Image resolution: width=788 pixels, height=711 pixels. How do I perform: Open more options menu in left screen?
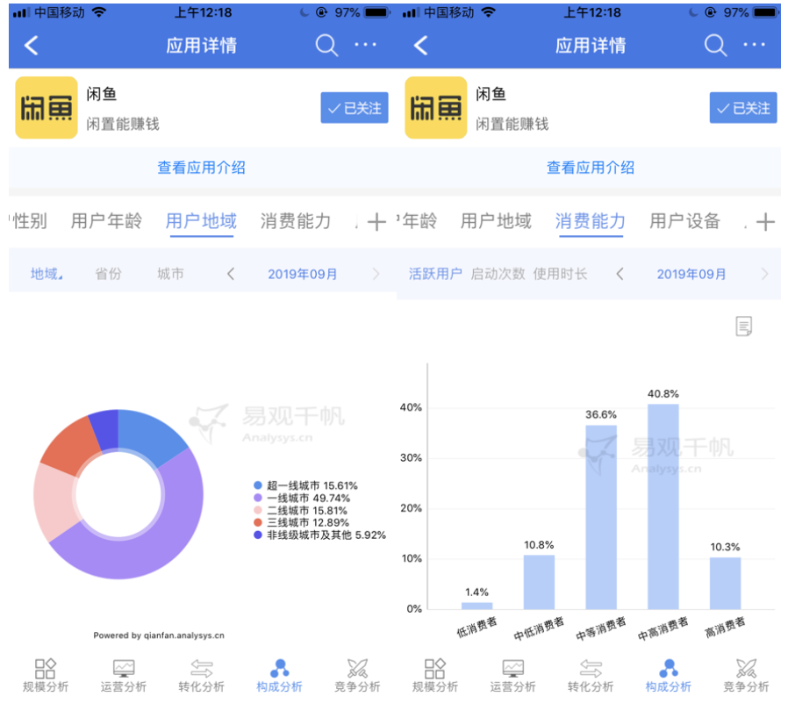365,45
